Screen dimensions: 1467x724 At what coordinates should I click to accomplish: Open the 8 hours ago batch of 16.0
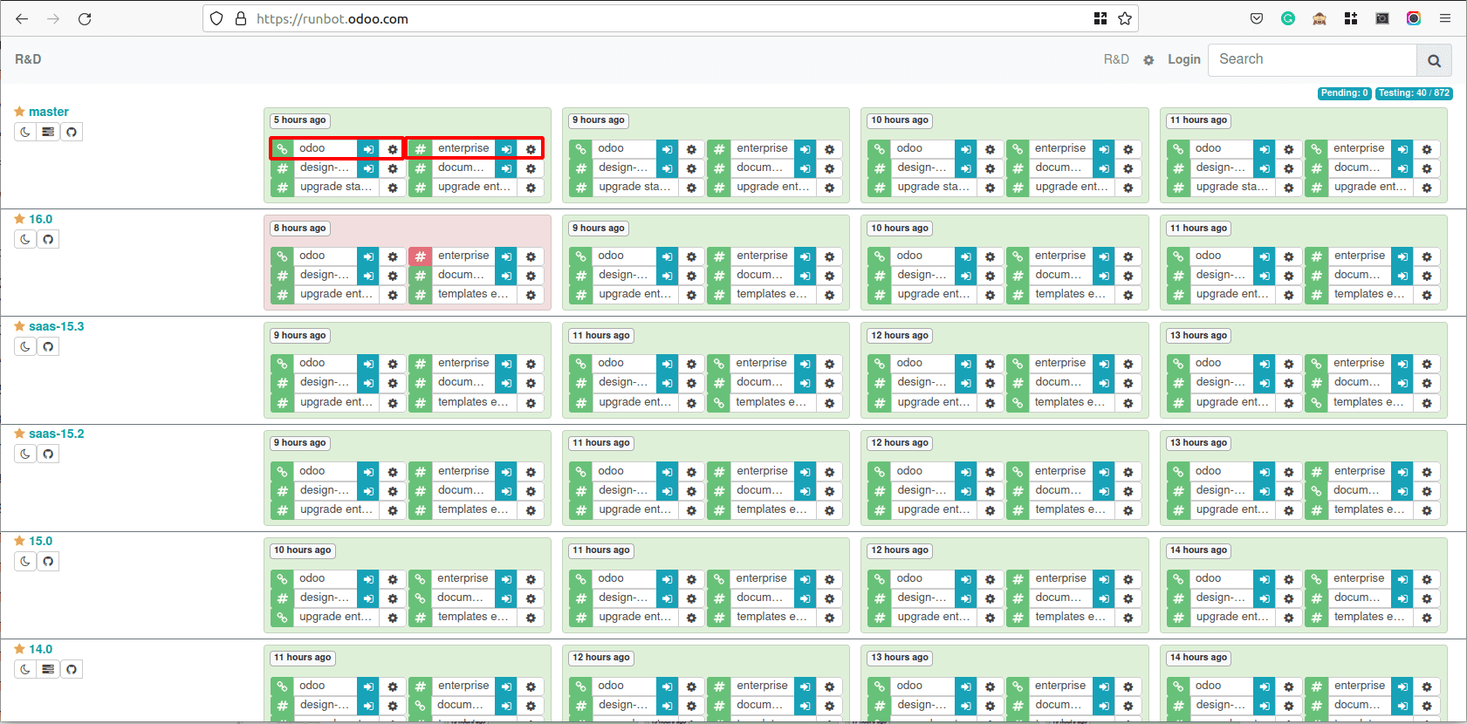tap(299, 229)
